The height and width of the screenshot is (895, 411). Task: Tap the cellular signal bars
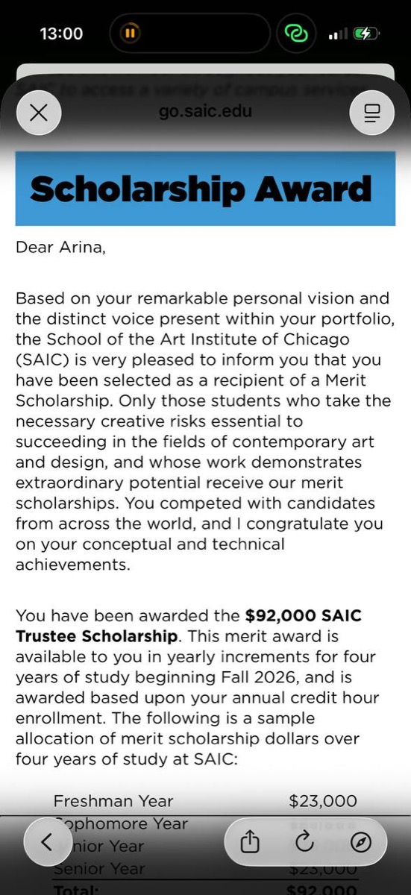coord(339,34)
